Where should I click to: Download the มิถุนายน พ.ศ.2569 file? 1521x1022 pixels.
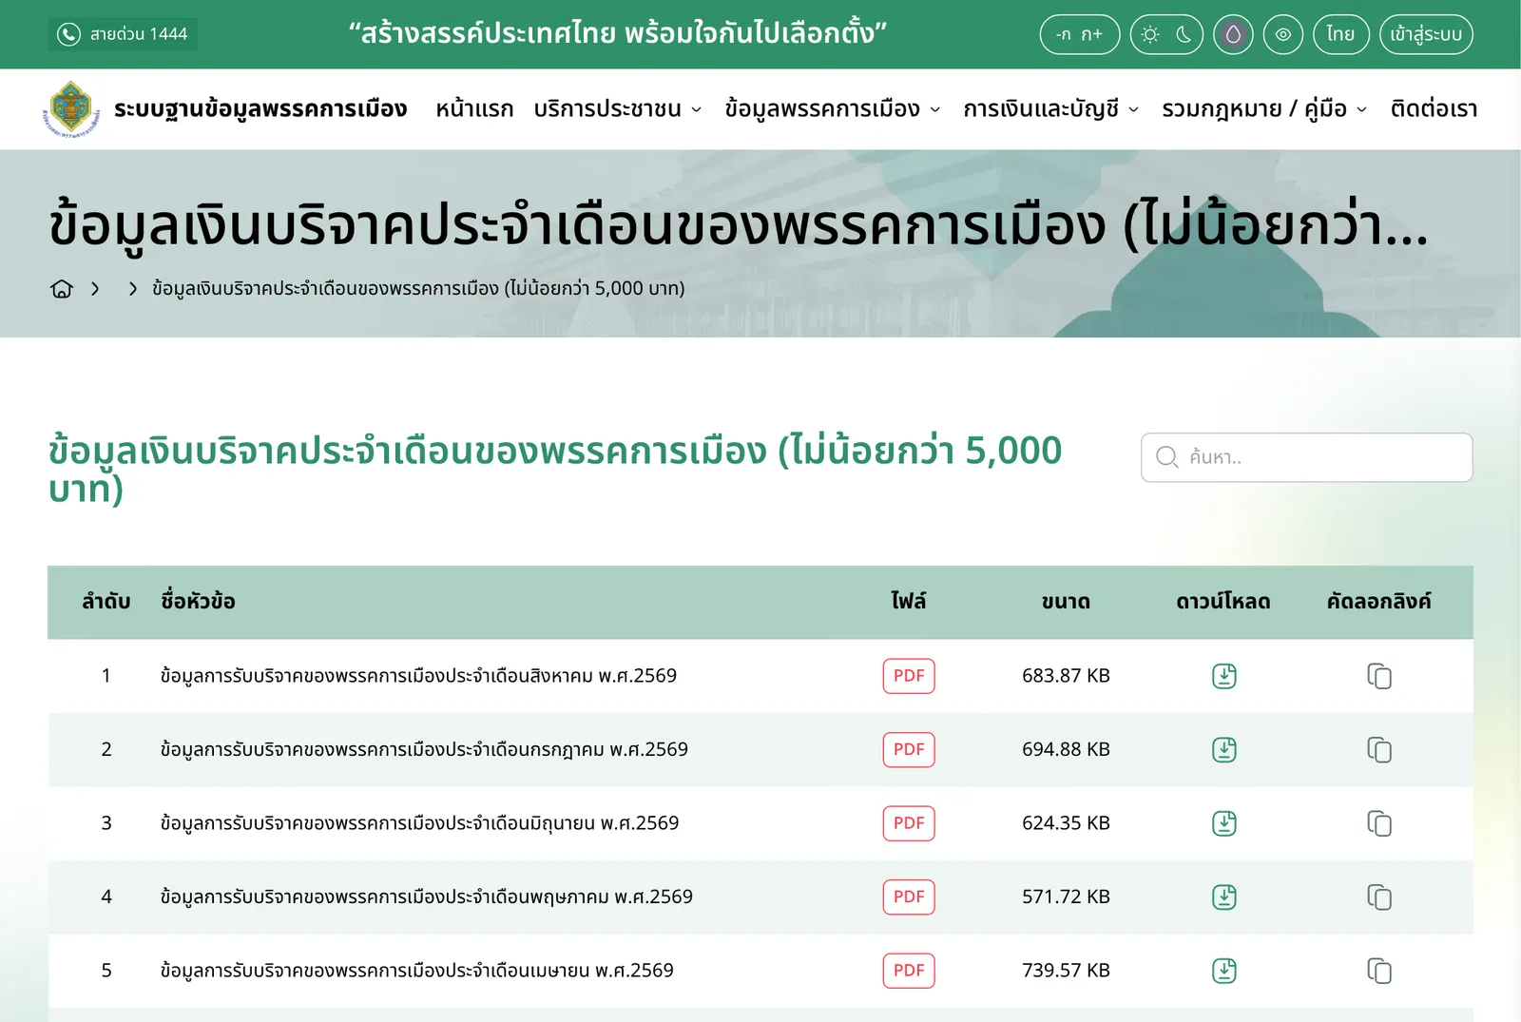point(1224,823)
